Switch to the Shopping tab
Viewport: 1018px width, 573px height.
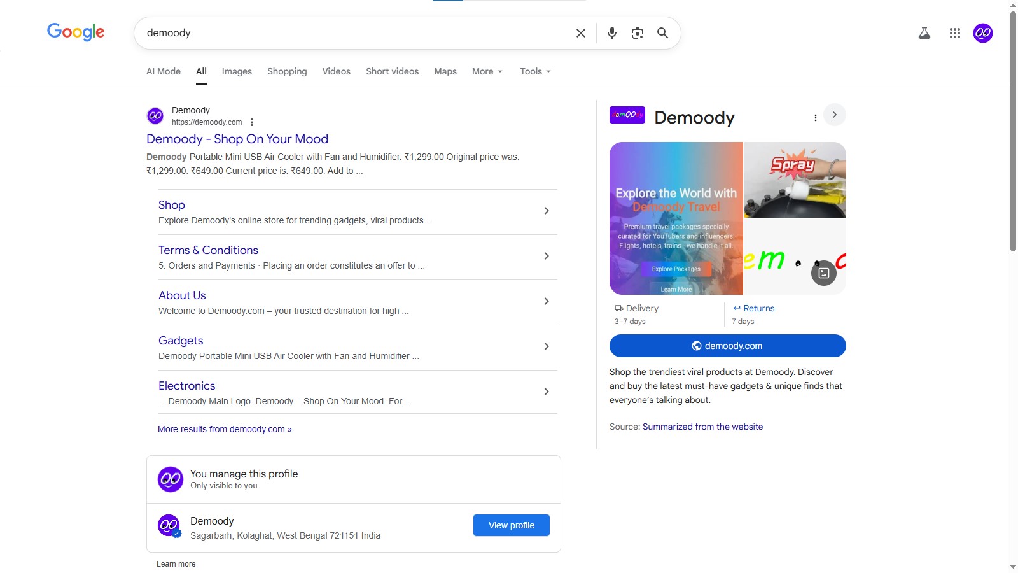point(287,71)
